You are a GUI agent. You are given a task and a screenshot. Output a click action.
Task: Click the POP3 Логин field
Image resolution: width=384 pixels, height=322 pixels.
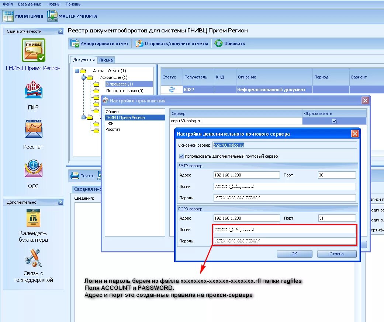click(284, 230)
